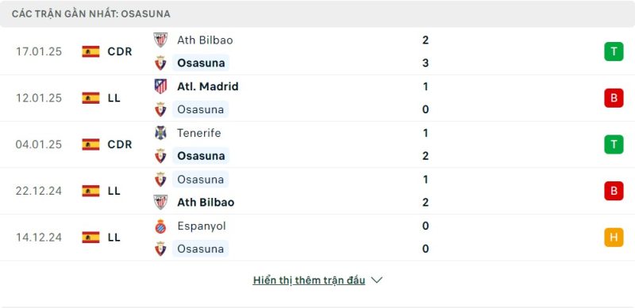Expand more matches with the chevron arrow
The height and width of the screenshot is (308, 635).
[x=376, y=280]
